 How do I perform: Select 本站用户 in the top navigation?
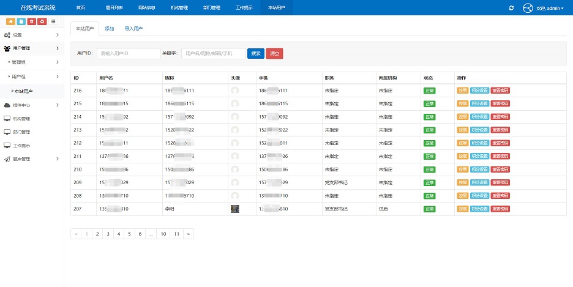(x=277, y=8)
